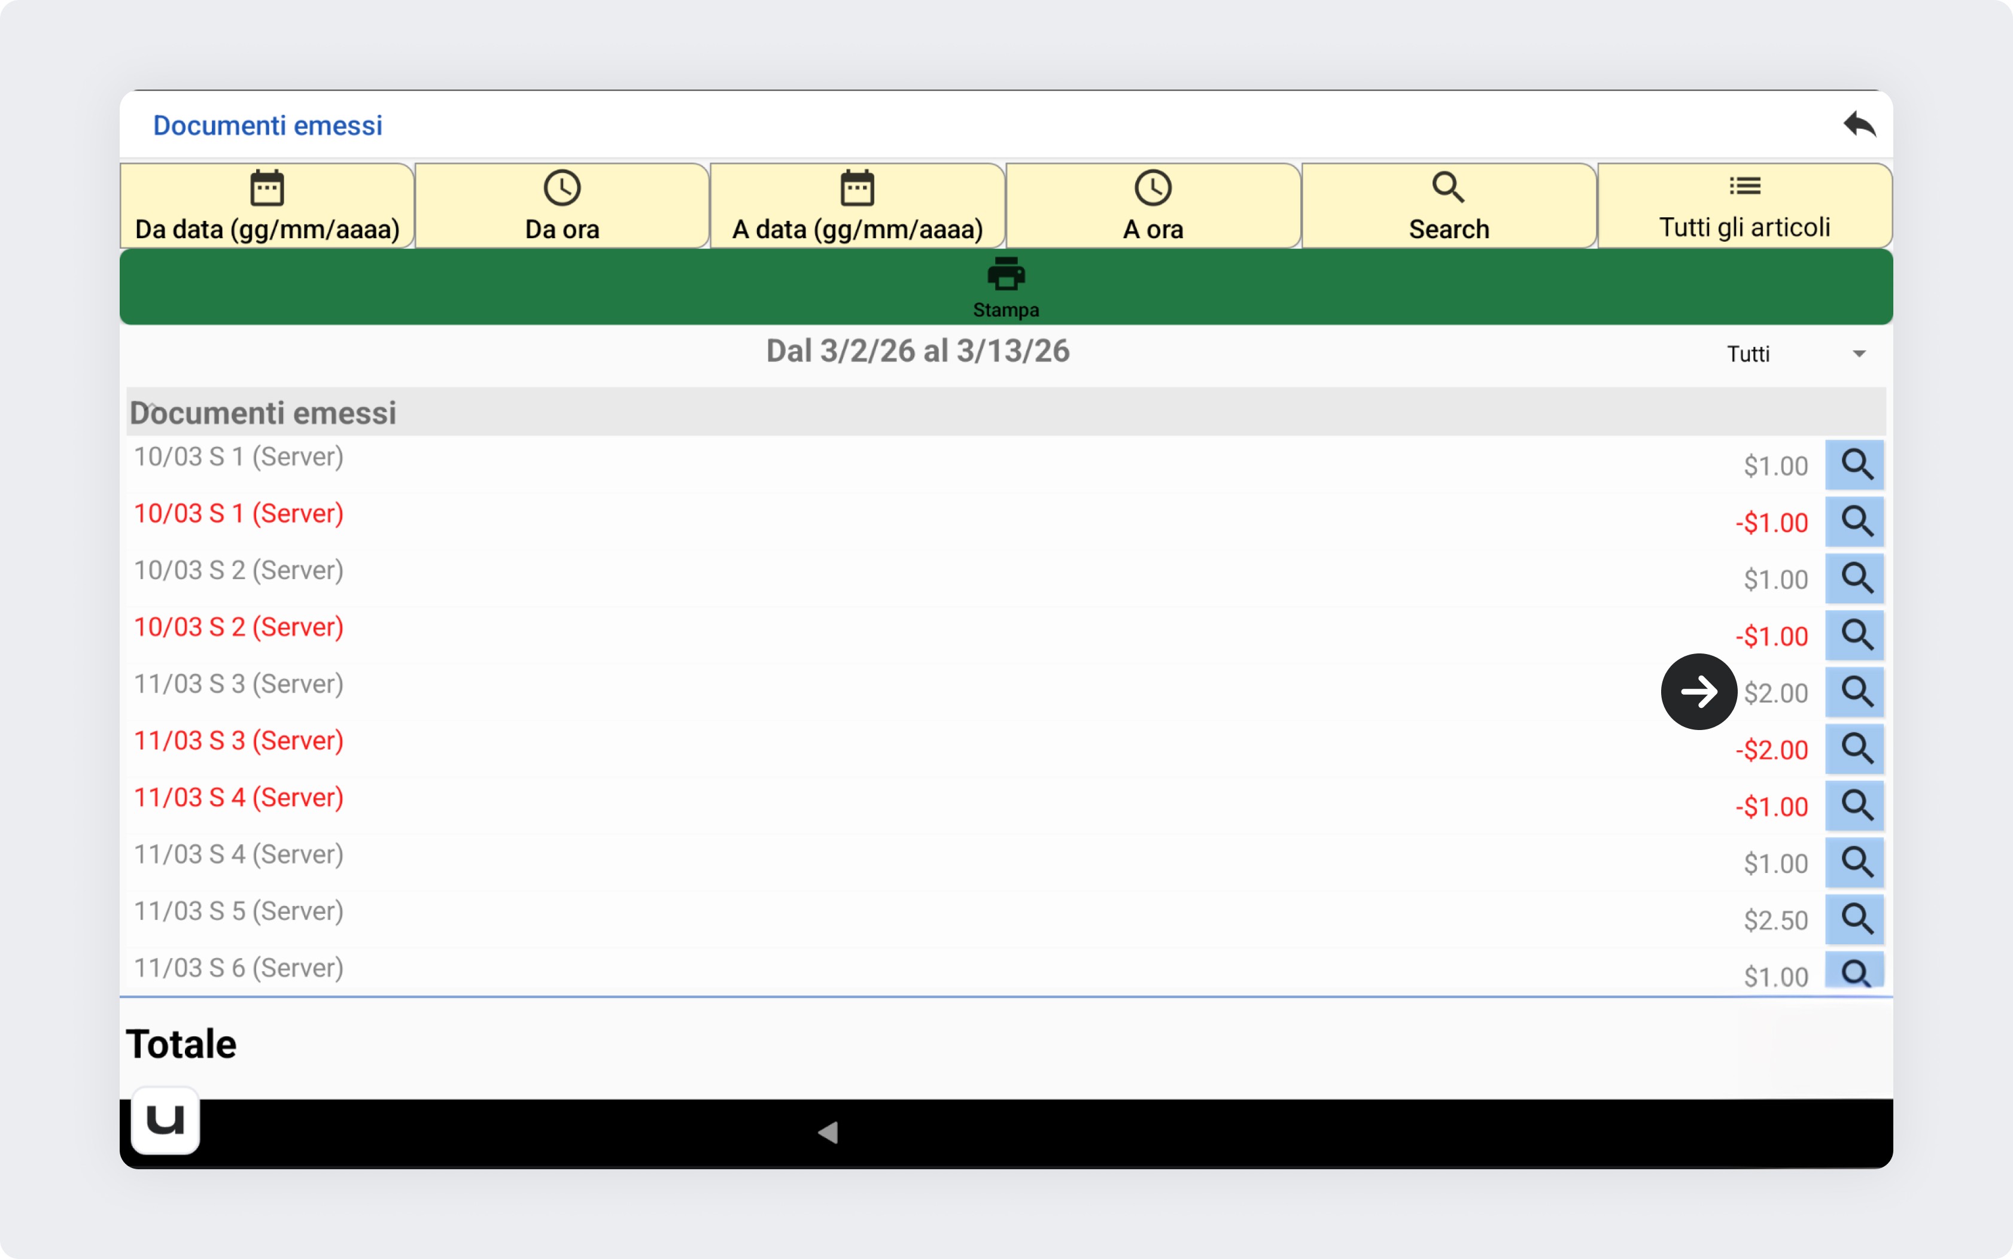
Task: Open magnifier for 11/03 S 6 document
Action: point(1854,971)
